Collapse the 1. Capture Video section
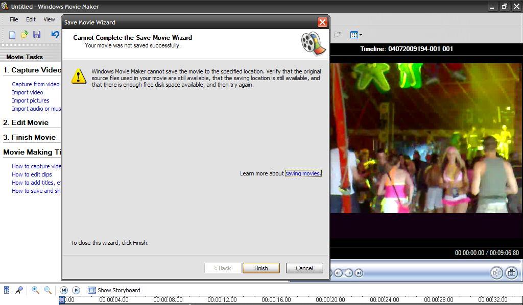Viewport: 523px width, 305px height. [32, 70]
